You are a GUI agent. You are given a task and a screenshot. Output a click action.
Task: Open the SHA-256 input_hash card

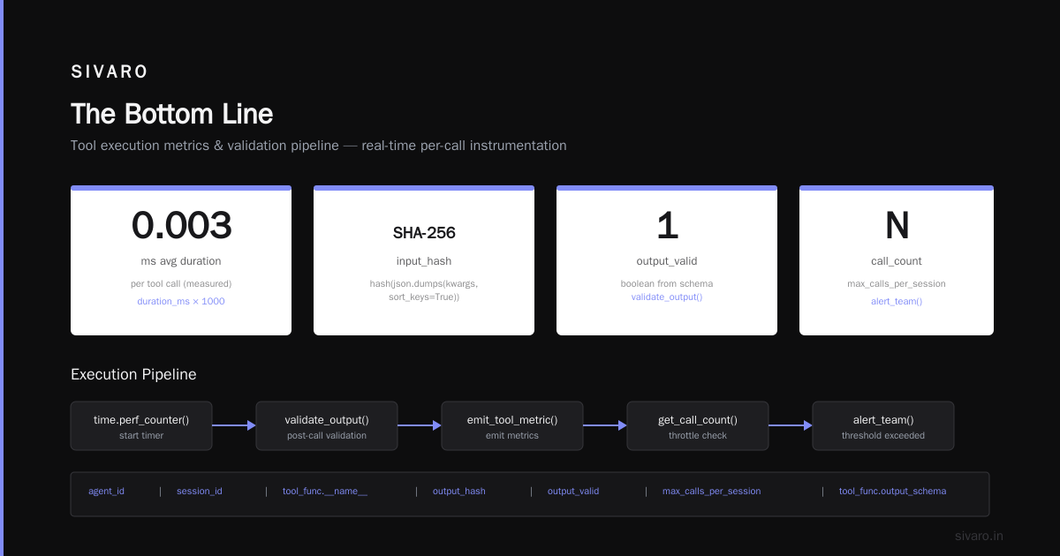424,260
